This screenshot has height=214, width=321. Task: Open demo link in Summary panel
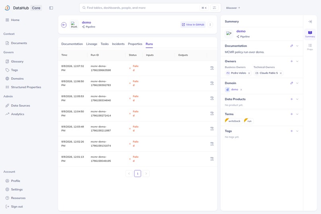click(241, 31)
